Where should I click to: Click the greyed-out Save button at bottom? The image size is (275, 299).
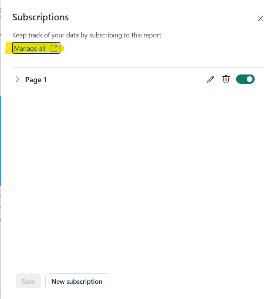[28, 281]
